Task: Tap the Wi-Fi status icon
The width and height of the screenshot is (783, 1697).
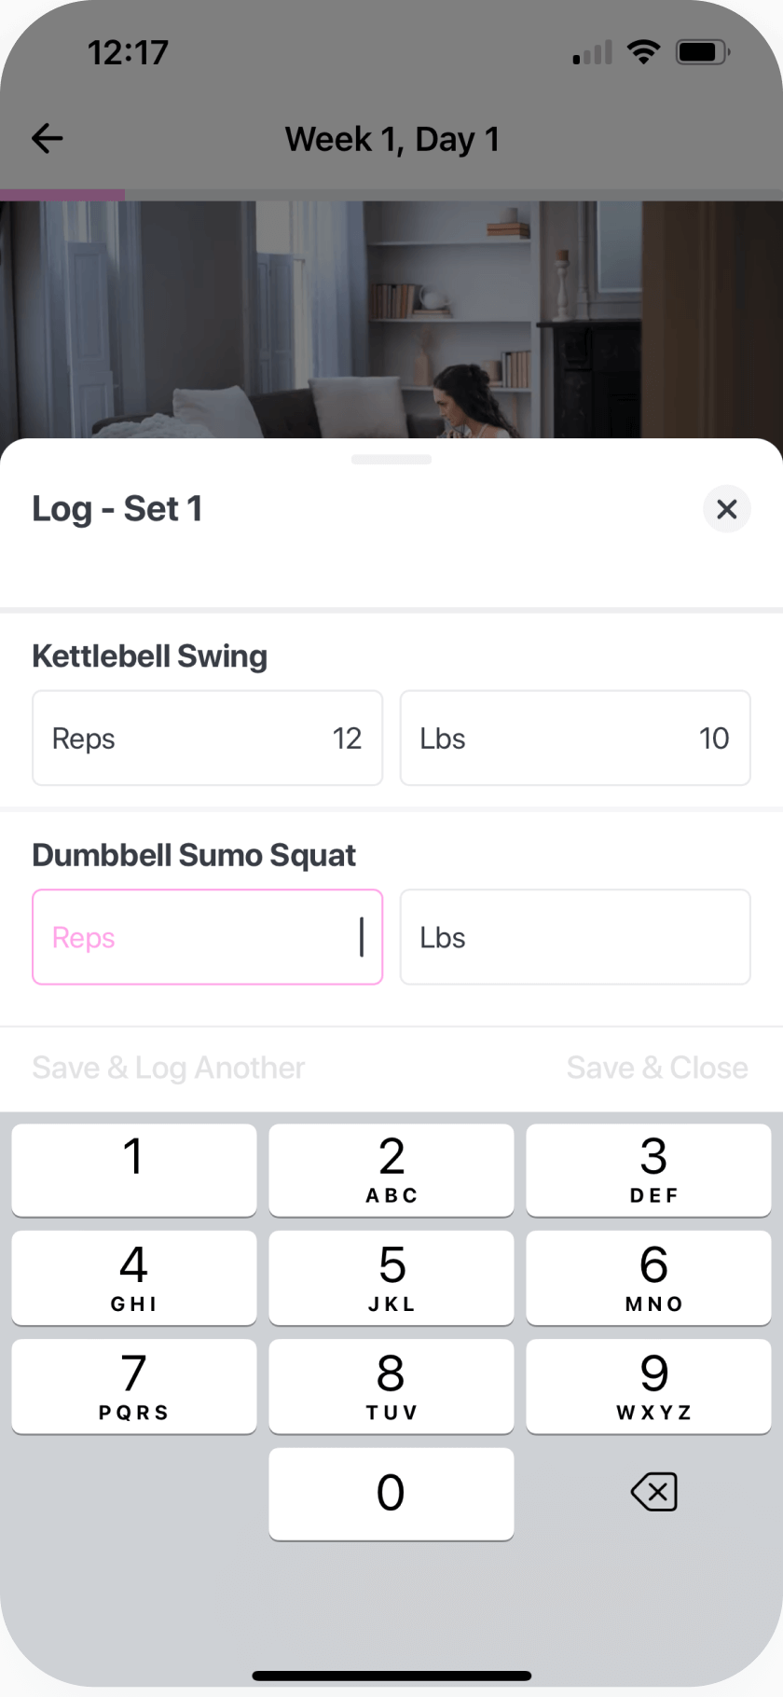Action: click(x=643, y=52)
